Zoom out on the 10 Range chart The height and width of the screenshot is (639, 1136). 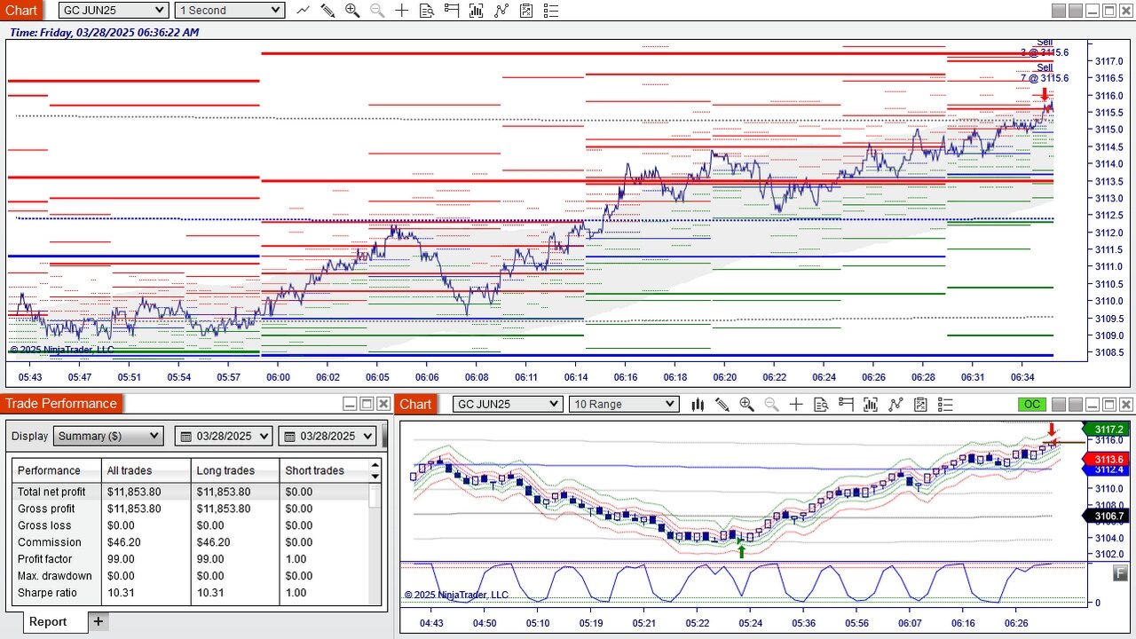point(771,405)
